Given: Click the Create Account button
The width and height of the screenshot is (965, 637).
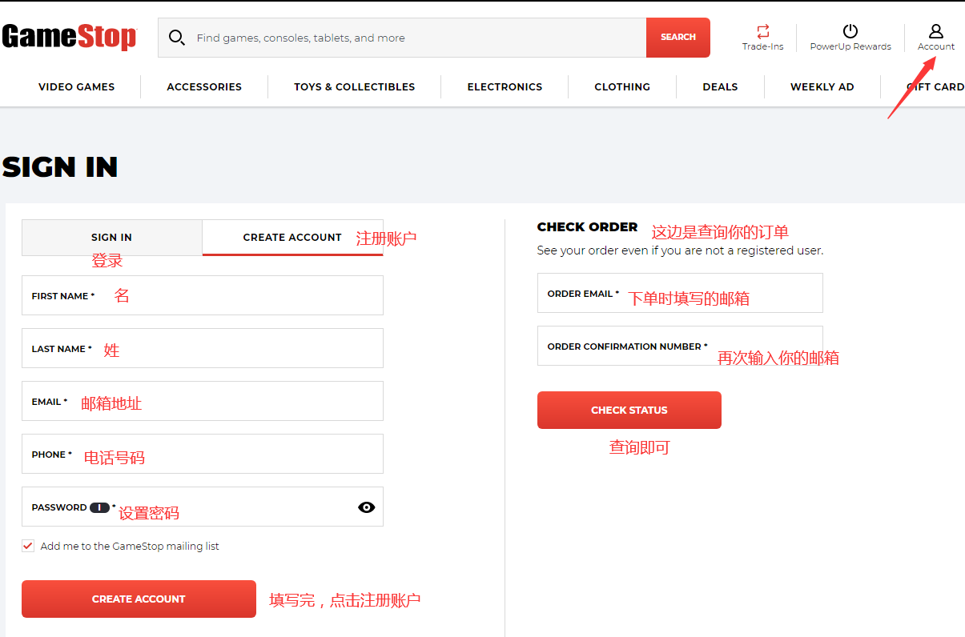Looking at the screenshot, I should pos(139,599).
